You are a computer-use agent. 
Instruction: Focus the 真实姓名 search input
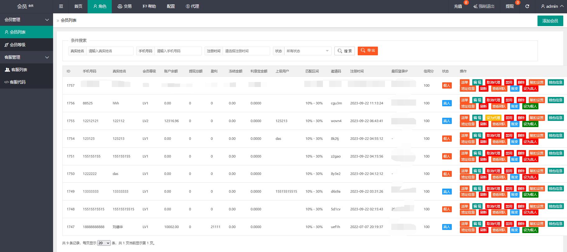tap(110, 51)
